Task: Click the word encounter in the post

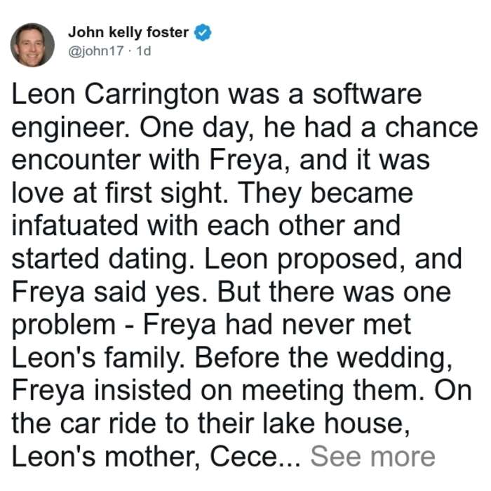Action: [76, 161]
